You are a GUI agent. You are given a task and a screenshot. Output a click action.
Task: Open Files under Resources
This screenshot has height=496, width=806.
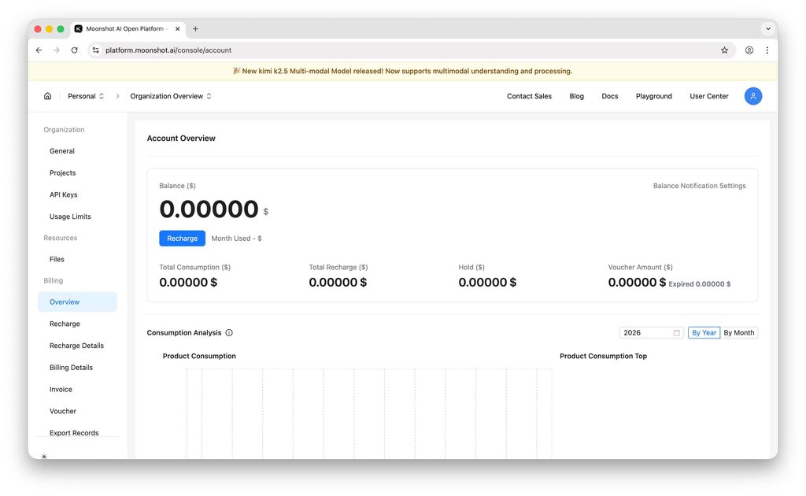77,259
